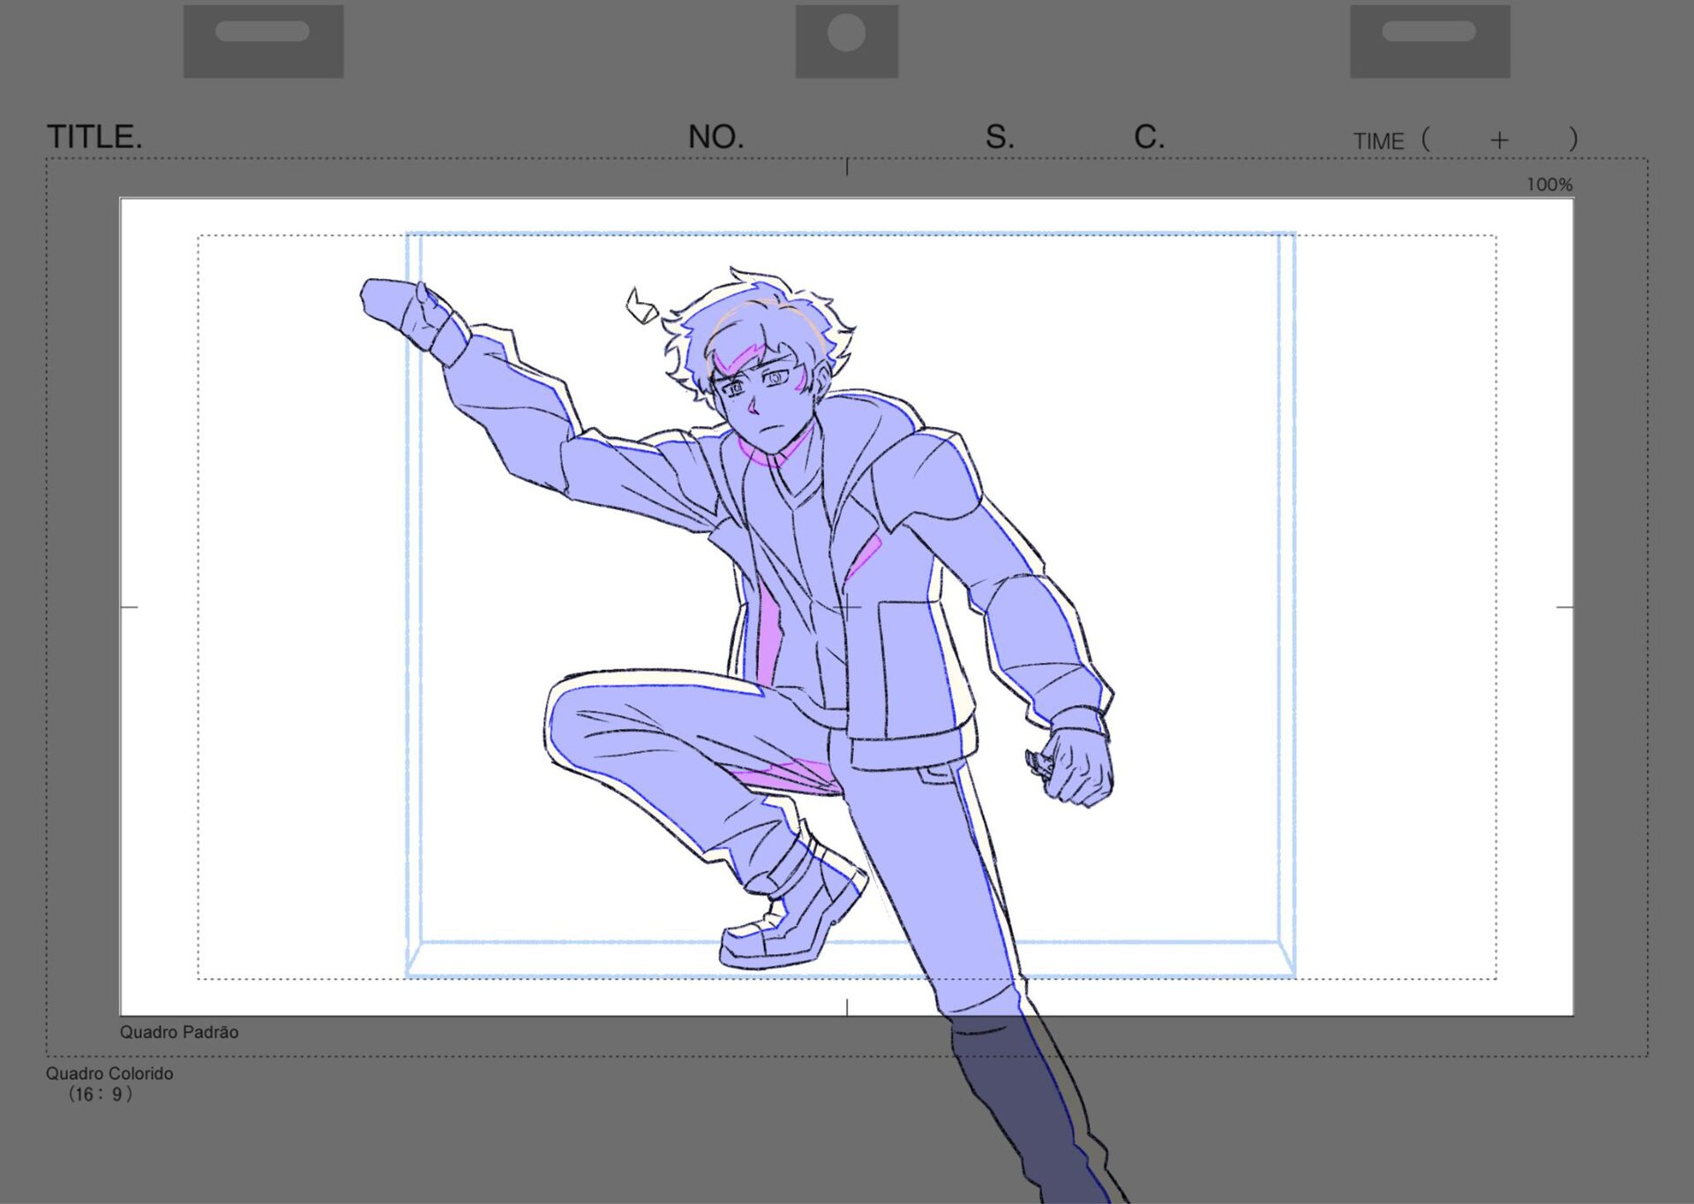Click the C. cut field label

click(x=1149, y=138)
